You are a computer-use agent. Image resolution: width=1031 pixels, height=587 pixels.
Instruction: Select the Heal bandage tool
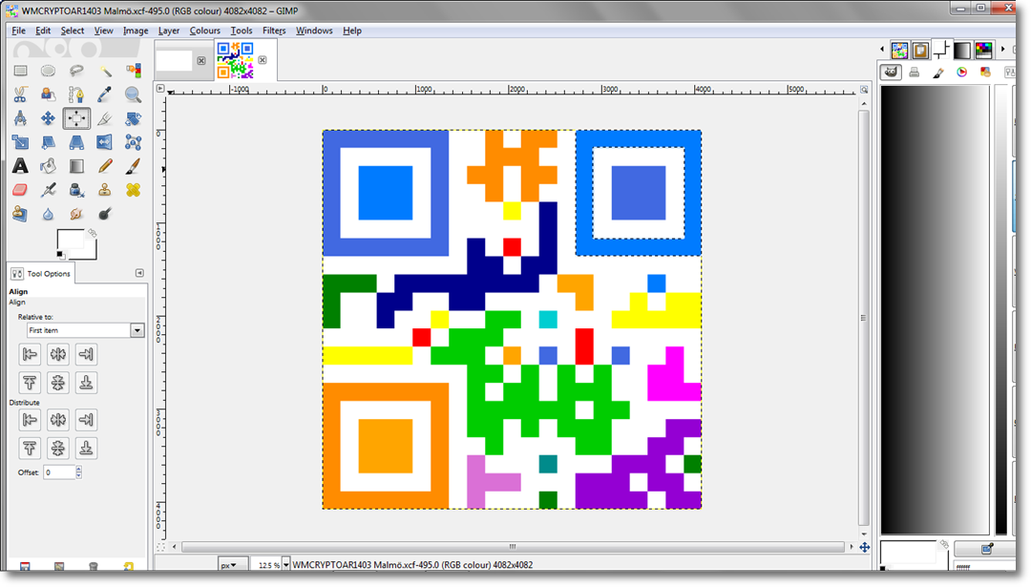pyautogui.click(x=133, y=190)
